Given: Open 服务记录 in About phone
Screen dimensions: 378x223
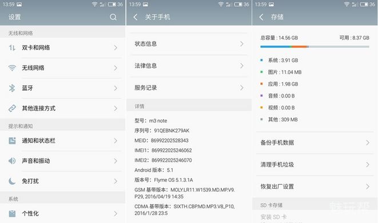Looking at the screenshot, I should click(189, 88).
